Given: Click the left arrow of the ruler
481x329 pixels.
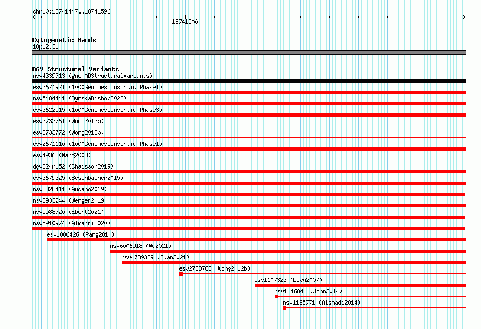Looking at the screenshot, I should [x=34, y=17].
